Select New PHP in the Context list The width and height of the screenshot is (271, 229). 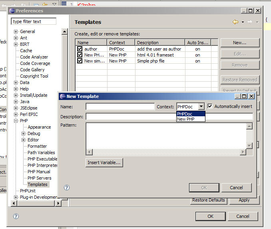pyautogui.click(x=191, y=119)
